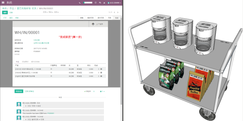Open the PO00001 source link in chatter
The image size is (243, 121).
pyautogui.click(x=51, y=113)
